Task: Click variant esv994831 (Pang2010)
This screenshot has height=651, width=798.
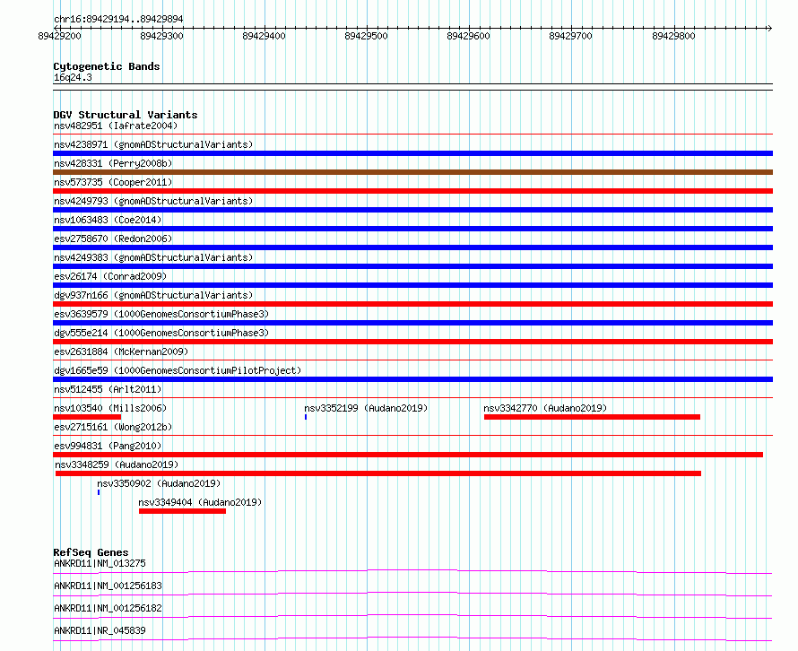Action: click(x=108, y=446)
